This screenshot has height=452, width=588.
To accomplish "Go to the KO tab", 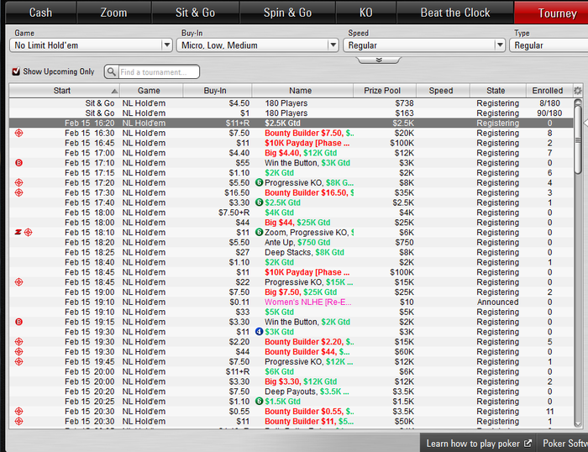I will (x=365, y=13).
